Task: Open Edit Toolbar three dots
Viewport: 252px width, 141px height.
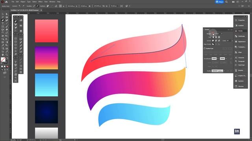Action: 5,77
